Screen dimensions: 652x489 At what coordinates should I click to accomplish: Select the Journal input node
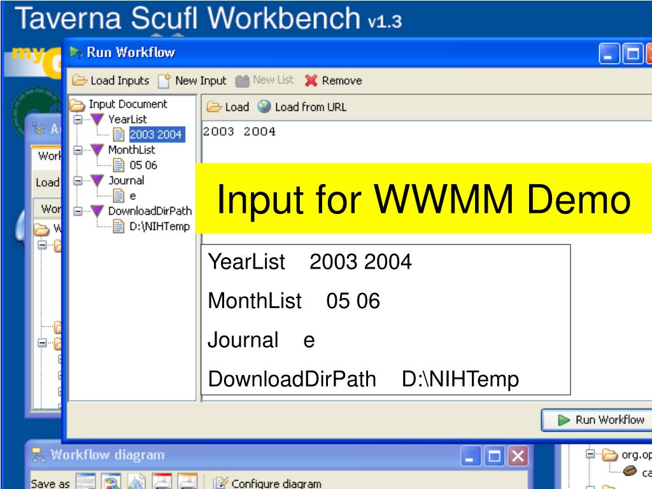point(126,180)
